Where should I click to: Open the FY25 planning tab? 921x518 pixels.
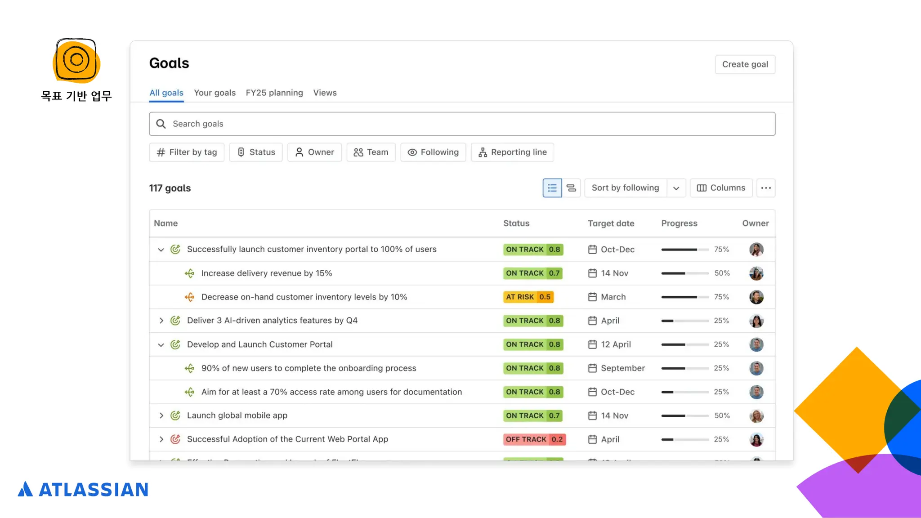point(274,93)
